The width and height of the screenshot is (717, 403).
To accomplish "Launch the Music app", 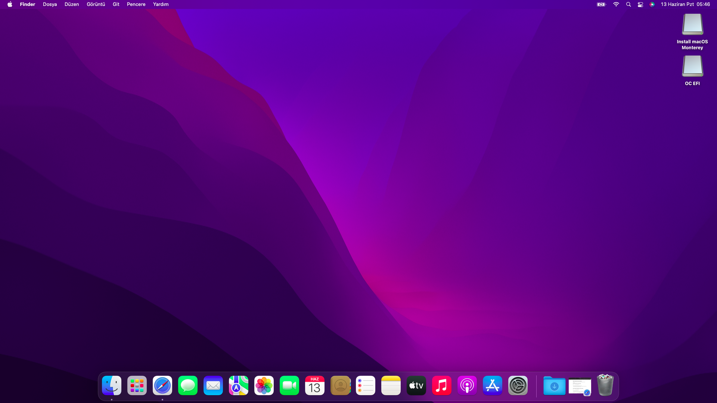I will pyautogui.click(x=442, y=385).
